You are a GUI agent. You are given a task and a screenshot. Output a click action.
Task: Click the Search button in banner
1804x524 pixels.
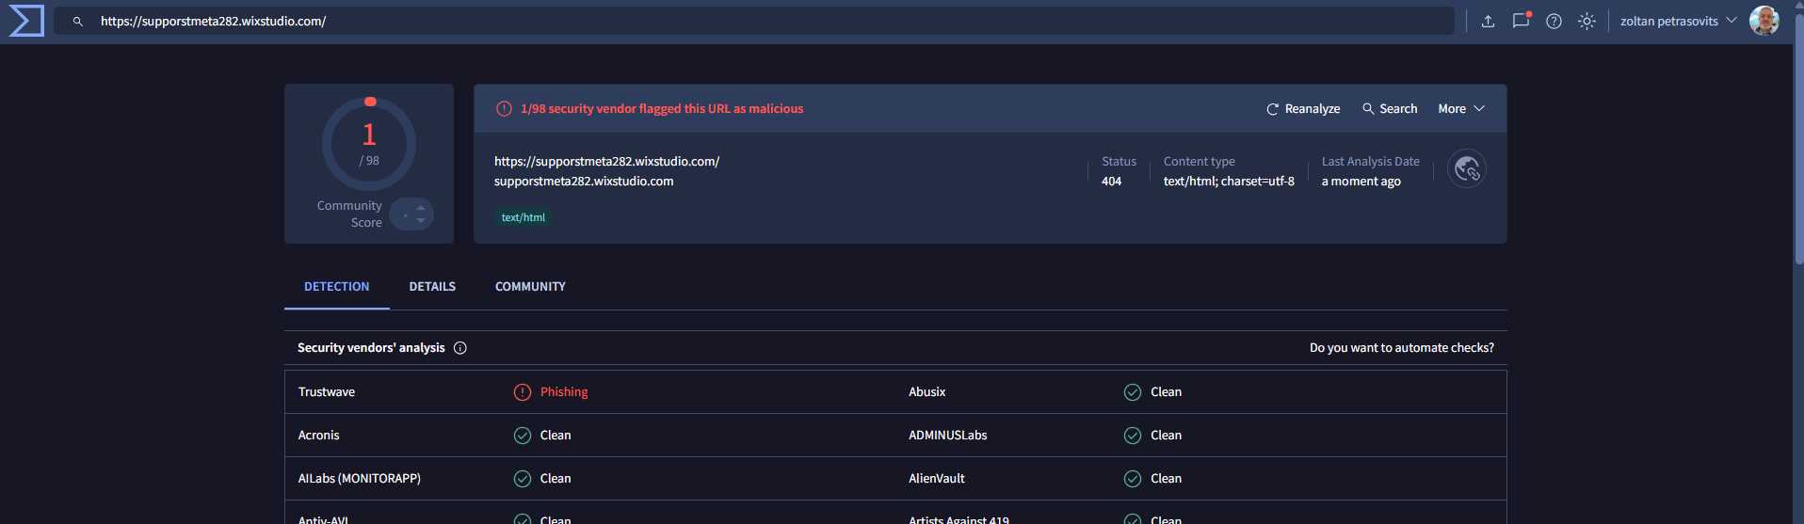[x=1390, y=109]
